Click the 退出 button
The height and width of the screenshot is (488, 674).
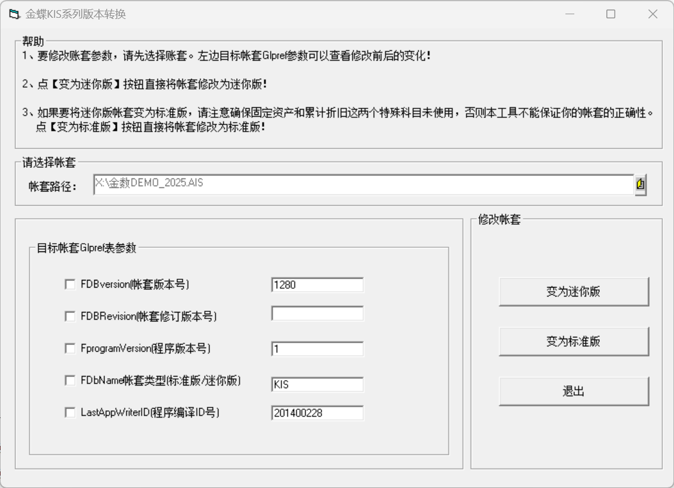pos(574,391)
